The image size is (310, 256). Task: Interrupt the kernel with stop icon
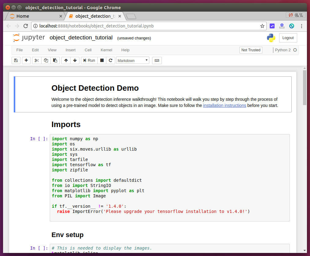pos(102,60)
